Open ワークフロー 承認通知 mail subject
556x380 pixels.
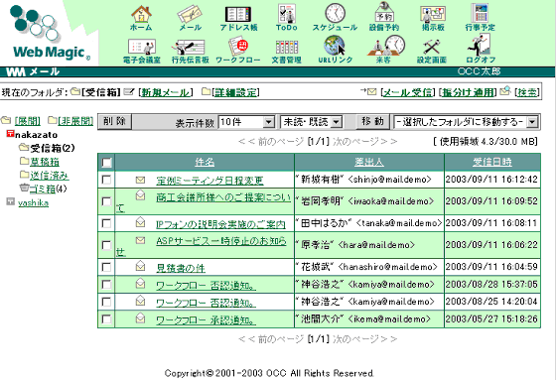pos(207,320)
